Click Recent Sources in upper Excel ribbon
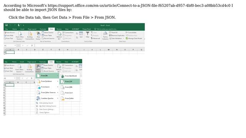This screenshot has height=138, width=246. click(48, 38)
